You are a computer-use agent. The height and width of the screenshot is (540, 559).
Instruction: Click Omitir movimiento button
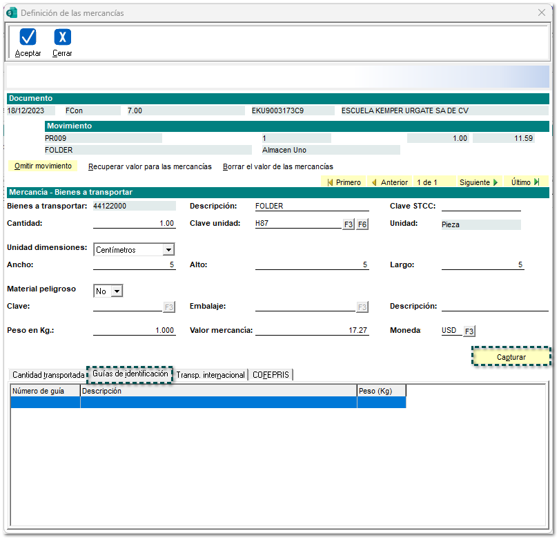[43, 166]
